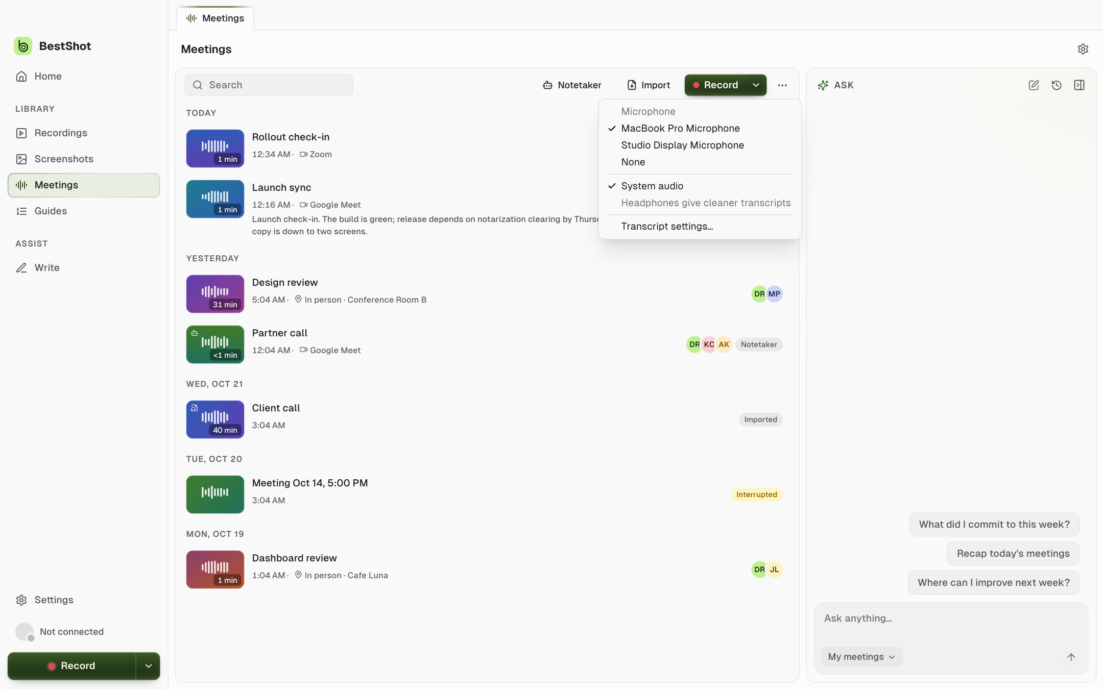Choose None for microphone
1103x689 pixels.
tap(700, 162)
